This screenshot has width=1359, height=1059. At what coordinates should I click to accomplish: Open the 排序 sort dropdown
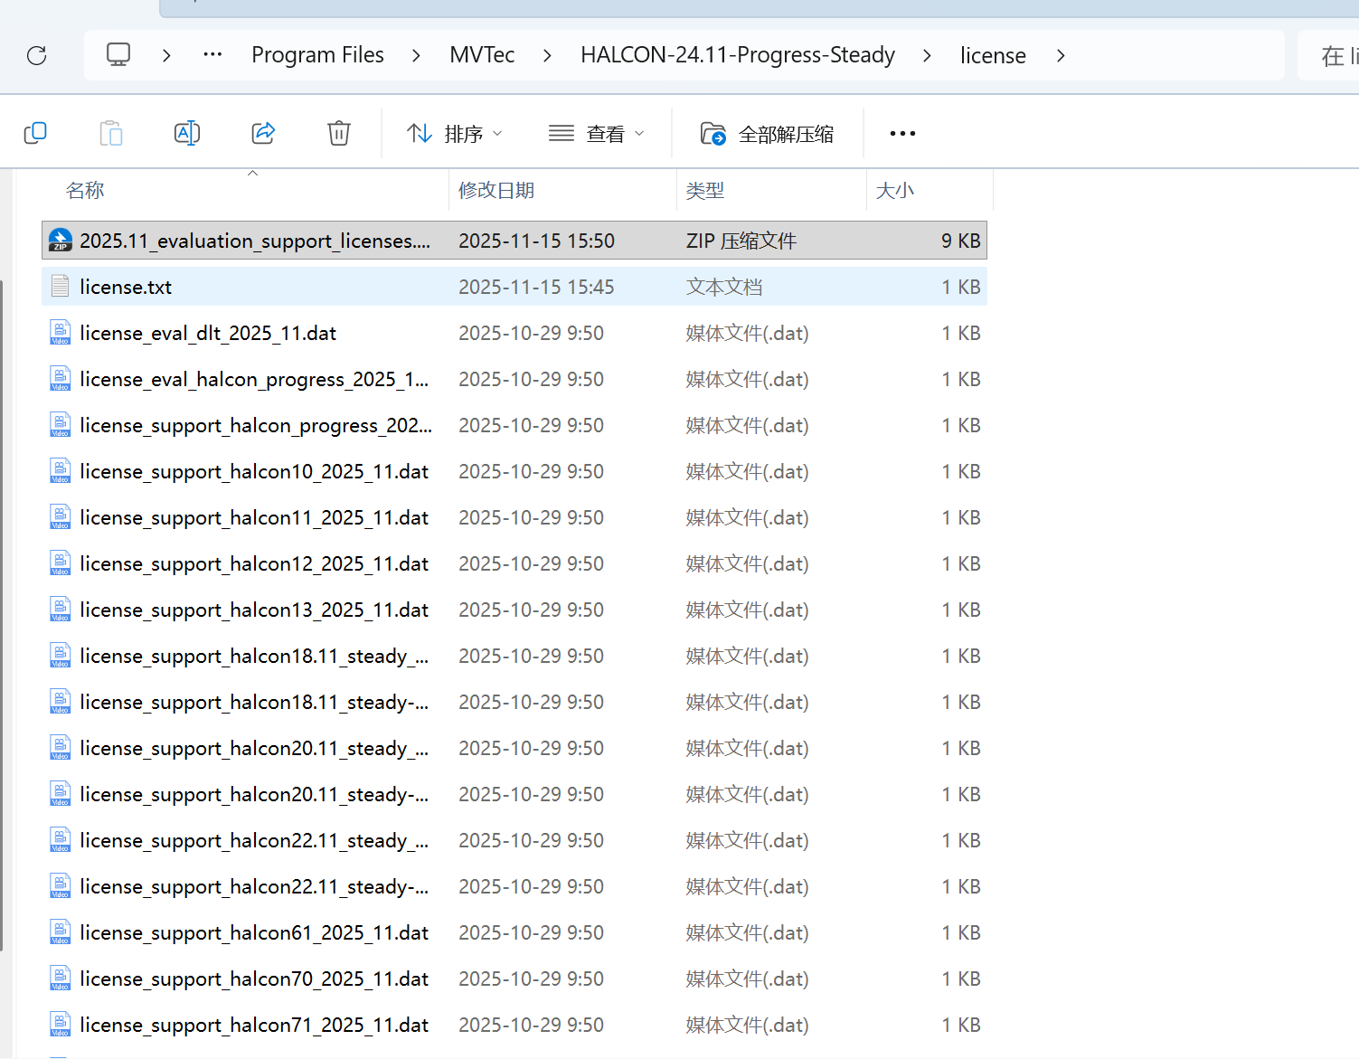[454, 134]
